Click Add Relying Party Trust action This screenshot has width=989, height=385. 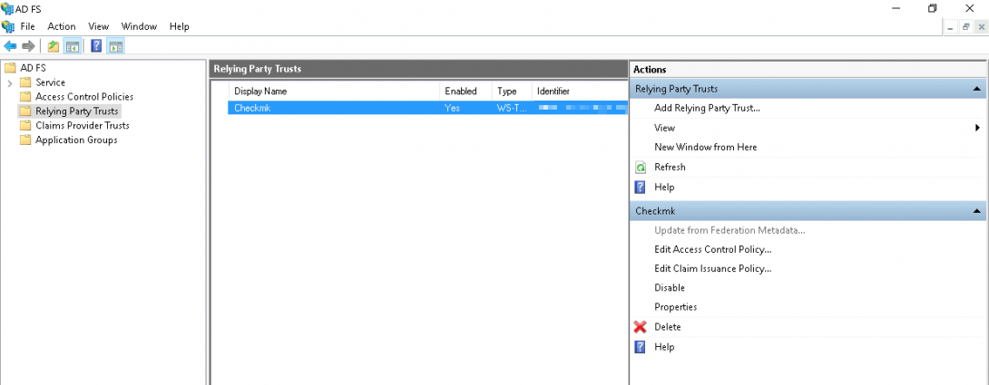[x=707, y=108]
